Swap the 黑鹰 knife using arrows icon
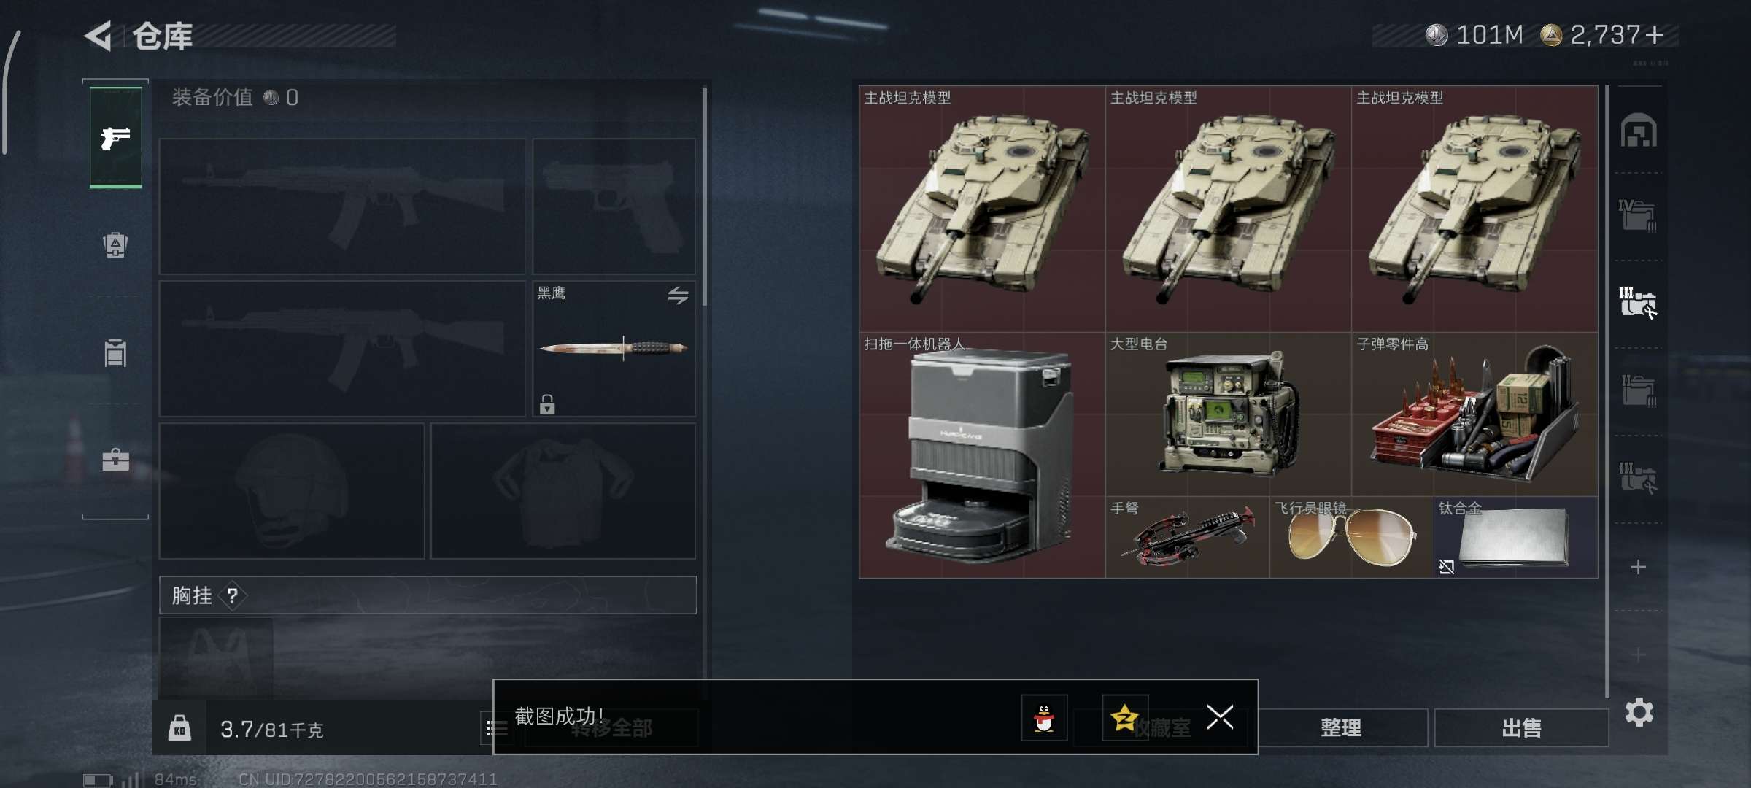This screenshot has width=1751, height=788. [678, 295]
